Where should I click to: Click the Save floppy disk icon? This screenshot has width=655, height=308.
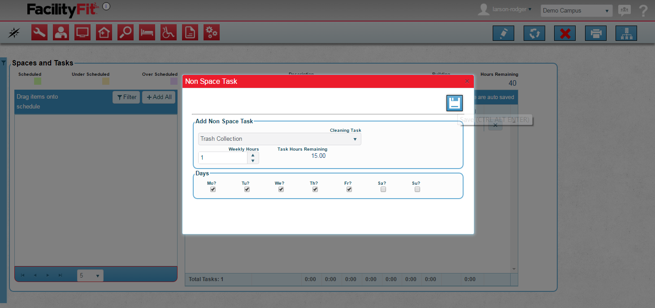pos(454,103)
